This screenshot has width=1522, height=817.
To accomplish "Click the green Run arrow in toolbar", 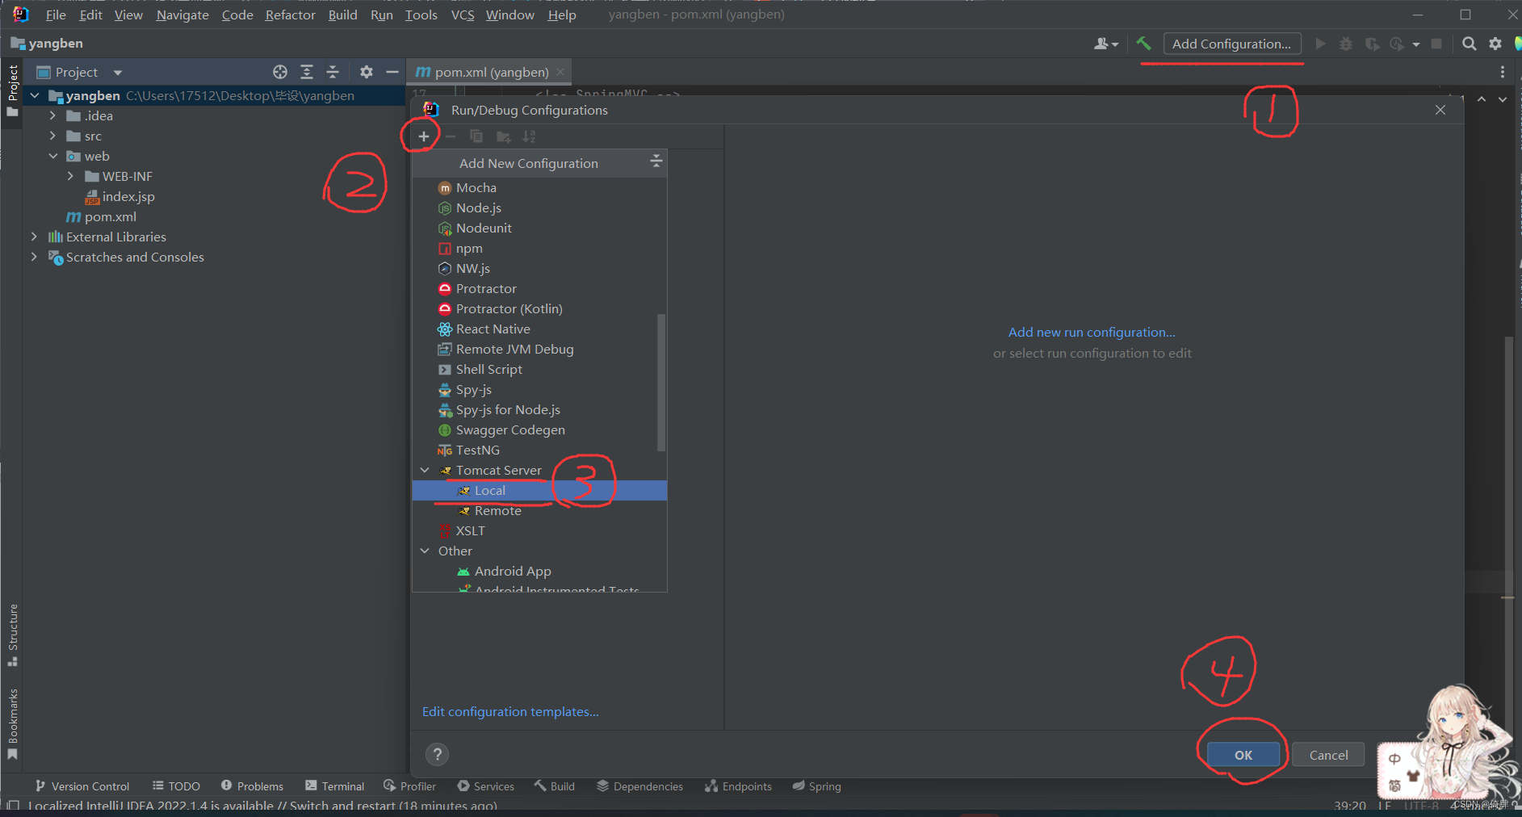I will 1320,44.
